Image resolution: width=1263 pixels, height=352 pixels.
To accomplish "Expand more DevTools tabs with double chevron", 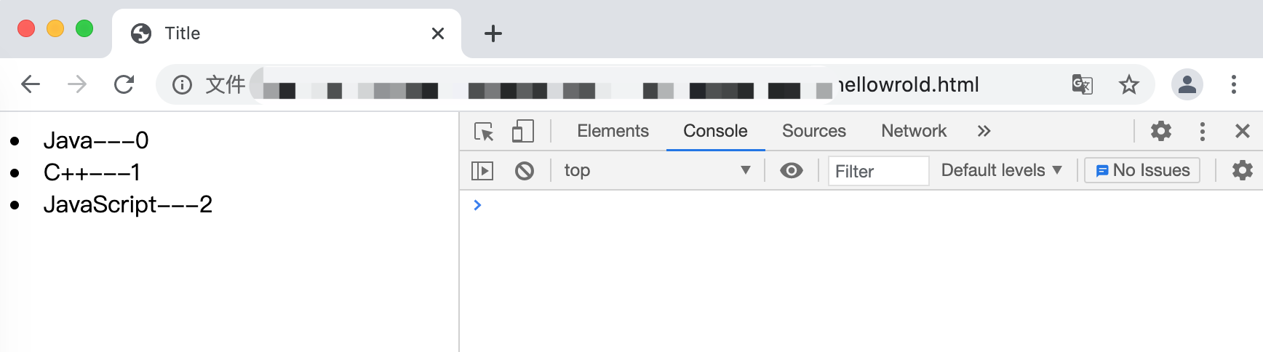I will tap(984, 131).
